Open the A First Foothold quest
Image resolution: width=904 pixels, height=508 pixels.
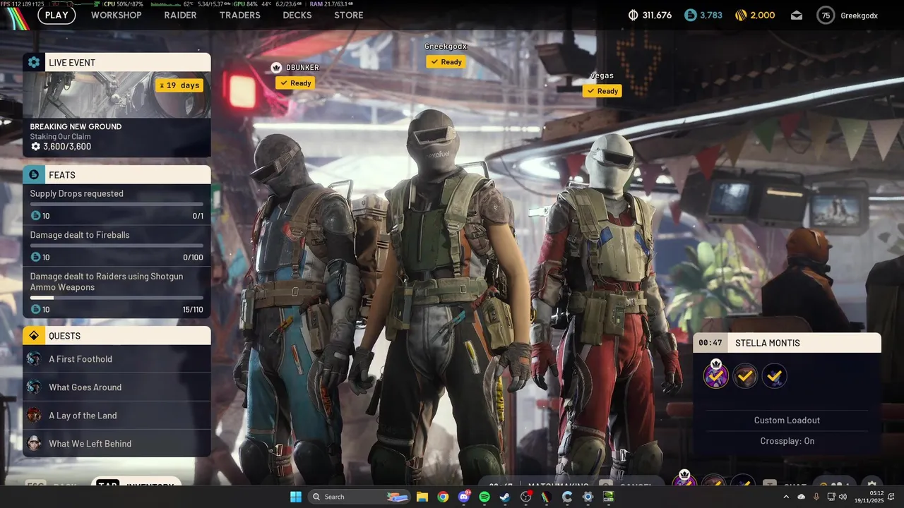(117, 359)
